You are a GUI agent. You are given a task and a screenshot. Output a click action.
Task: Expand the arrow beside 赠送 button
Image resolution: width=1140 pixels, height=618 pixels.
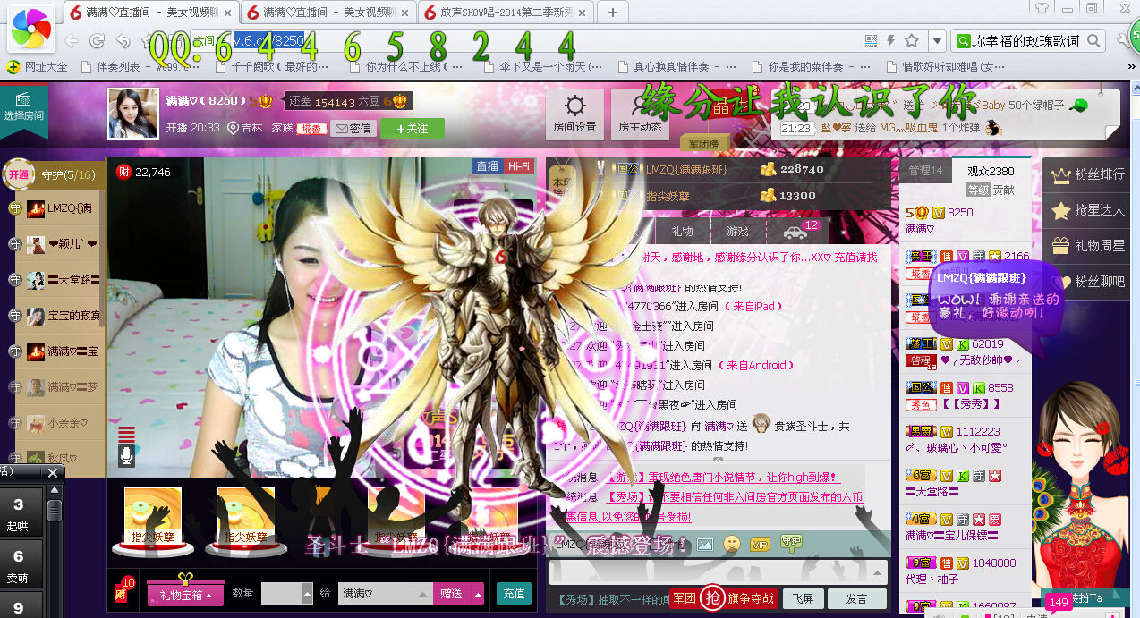[478, 593]
